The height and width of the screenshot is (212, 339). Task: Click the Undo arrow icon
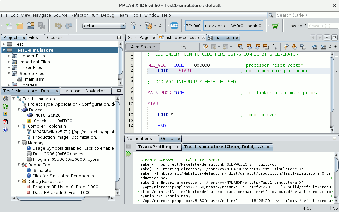point(58,26)
